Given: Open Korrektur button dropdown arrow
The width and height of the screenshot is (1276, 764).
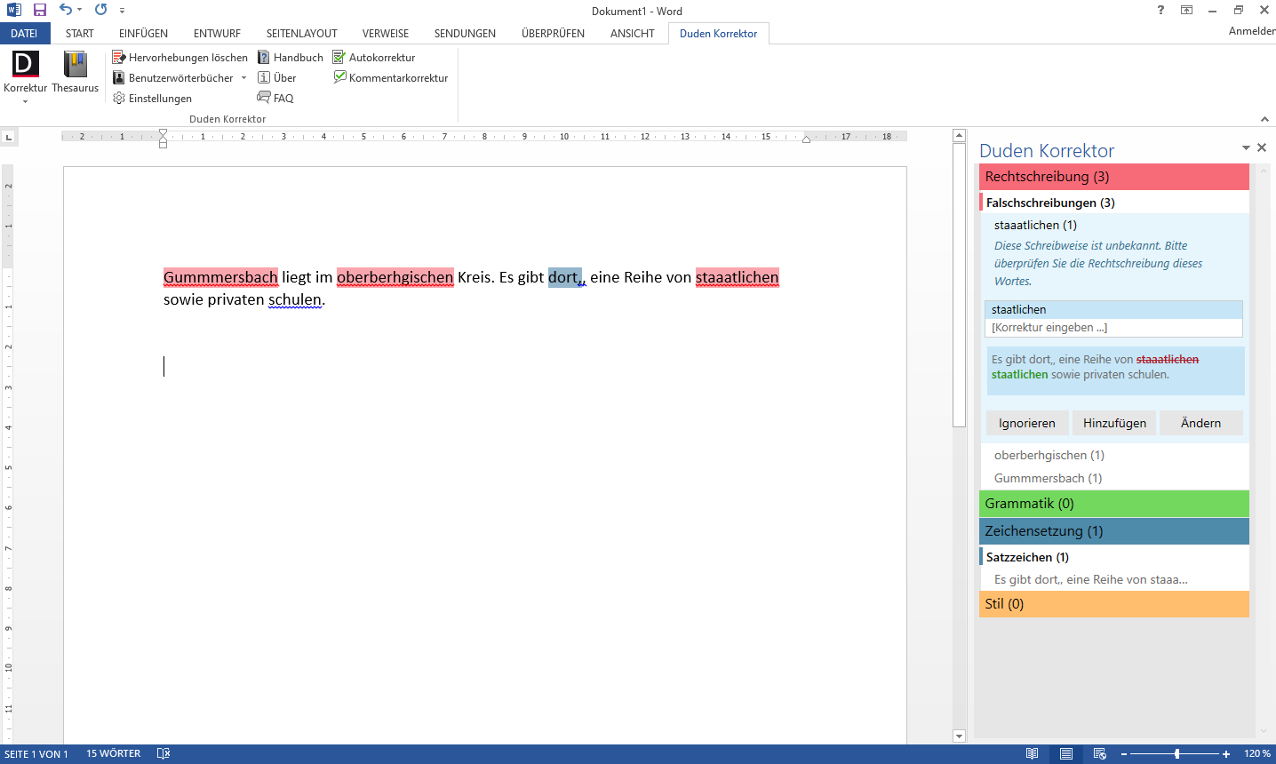Looking at the screenshot, I should click(25, 101).
